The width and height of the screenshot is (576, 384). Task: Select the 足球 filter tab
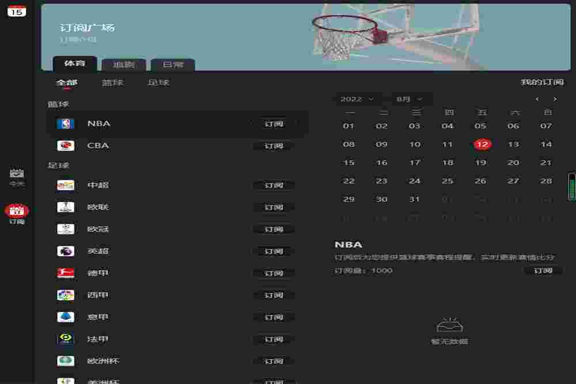pos(158,82)
